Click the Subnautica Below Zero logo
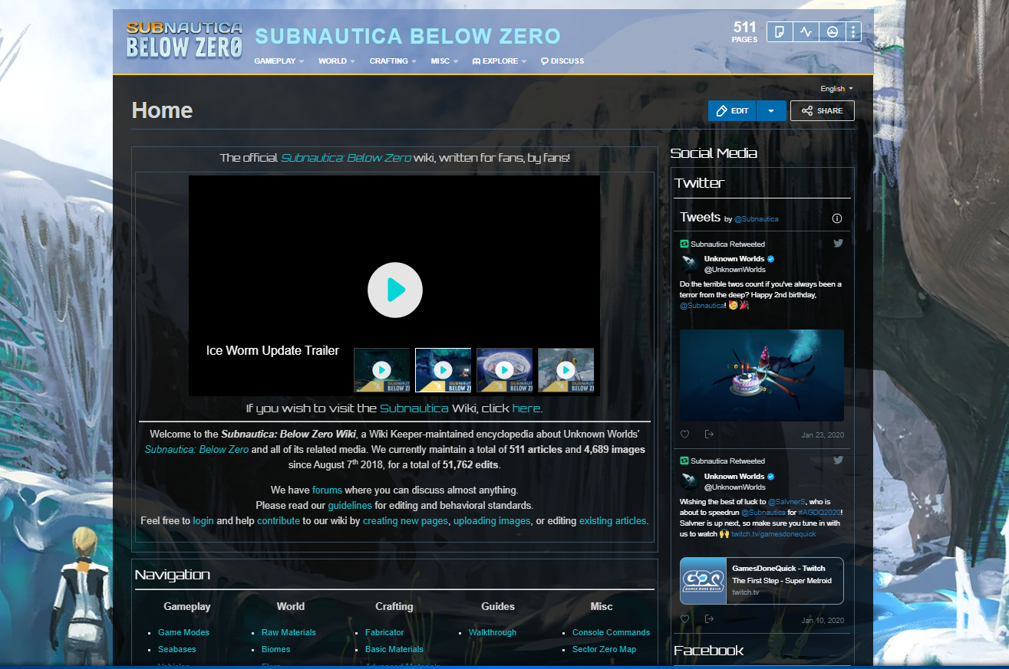The height and width of the screenshot is (669, 1009). coord(184,40)
